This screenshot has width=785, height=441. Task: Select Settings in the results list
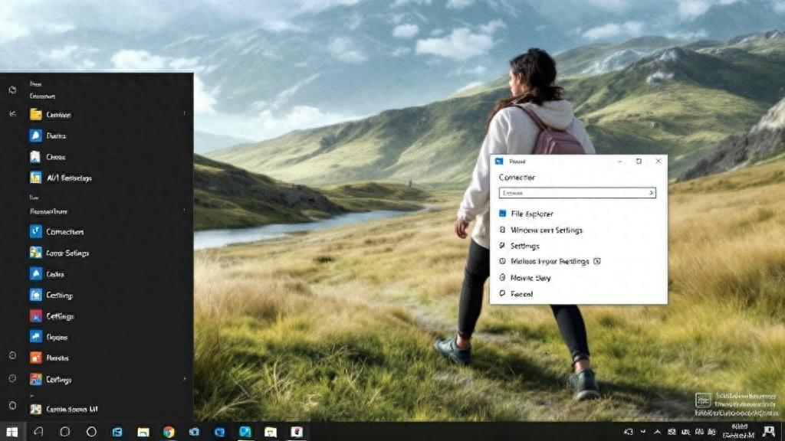tap(526, 247)
